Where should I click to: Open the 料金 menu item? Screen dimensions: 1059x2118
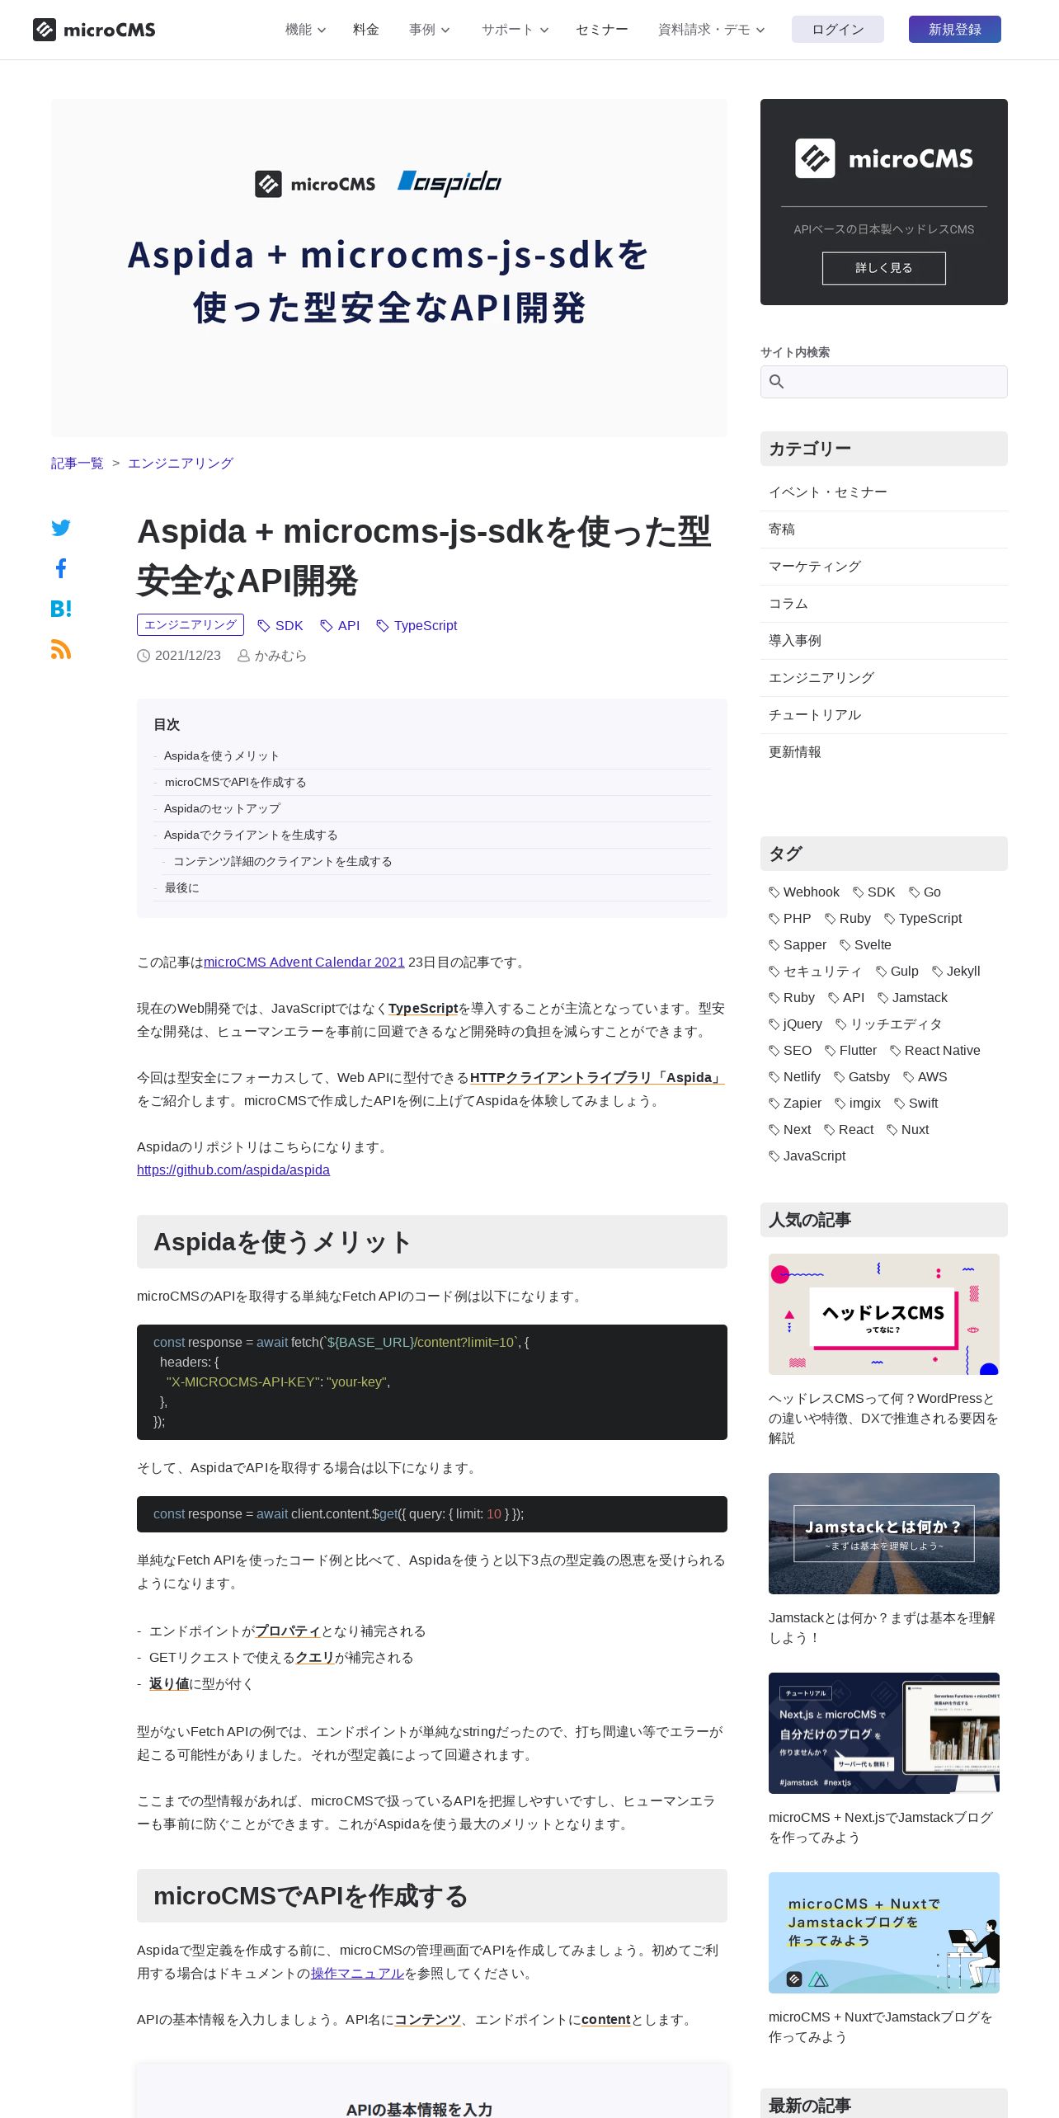click(366, 30)
